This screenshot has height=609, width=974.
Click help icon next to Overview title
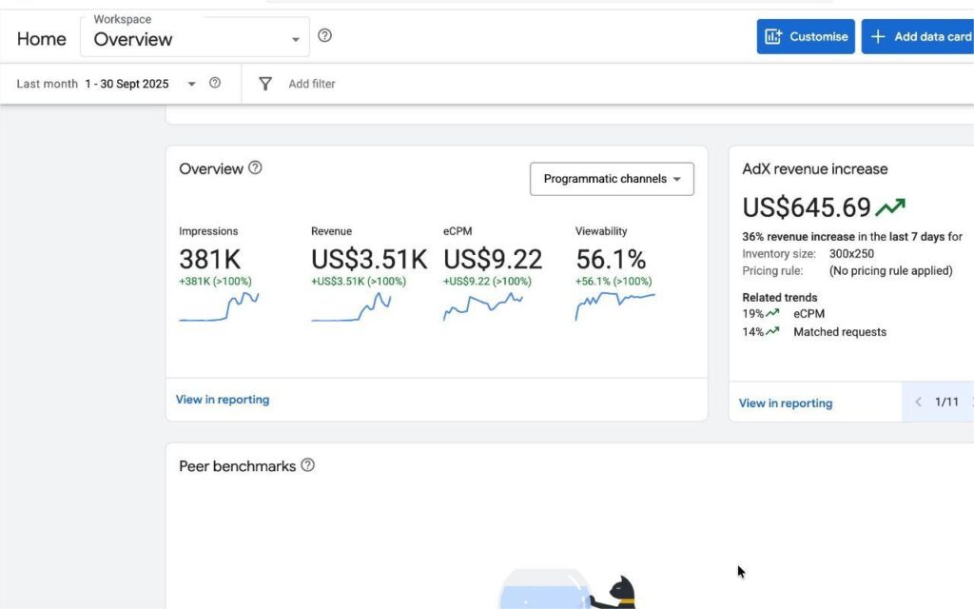[255, 167]
